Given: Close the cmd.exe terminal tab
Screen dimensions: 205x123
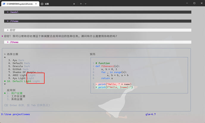Looking at the screenshot, I should pos(36,4).
